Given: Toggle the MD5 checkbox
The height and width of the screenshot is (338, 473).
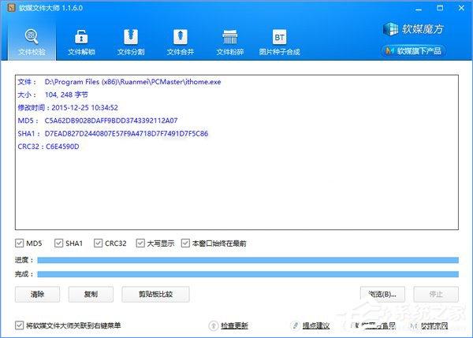Looking at the screenshot, I should tap(19, 243).
